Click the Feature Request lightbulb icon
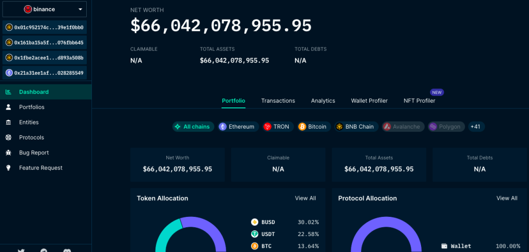This screenshot has height=252, width=529. (8, 168)
